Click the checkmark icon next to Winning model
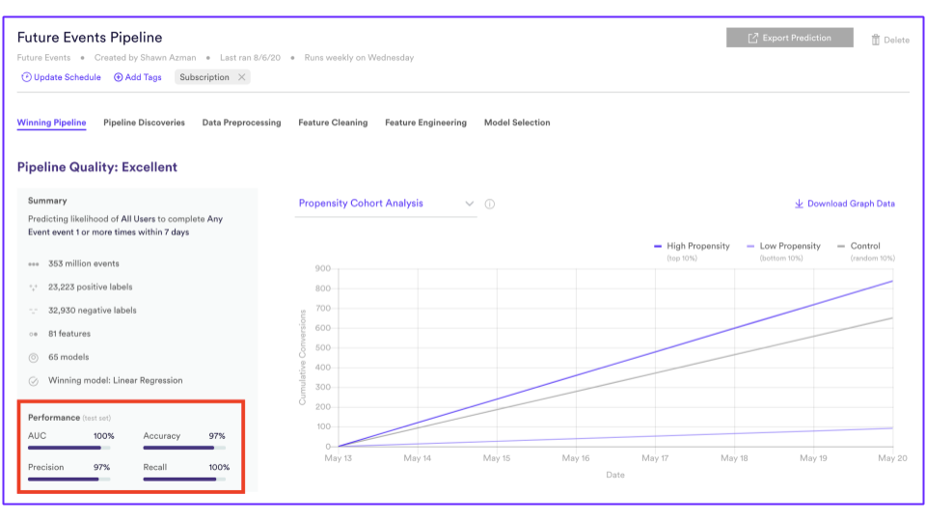This screenshot has height=521, width=926. (x=34, y=381)
